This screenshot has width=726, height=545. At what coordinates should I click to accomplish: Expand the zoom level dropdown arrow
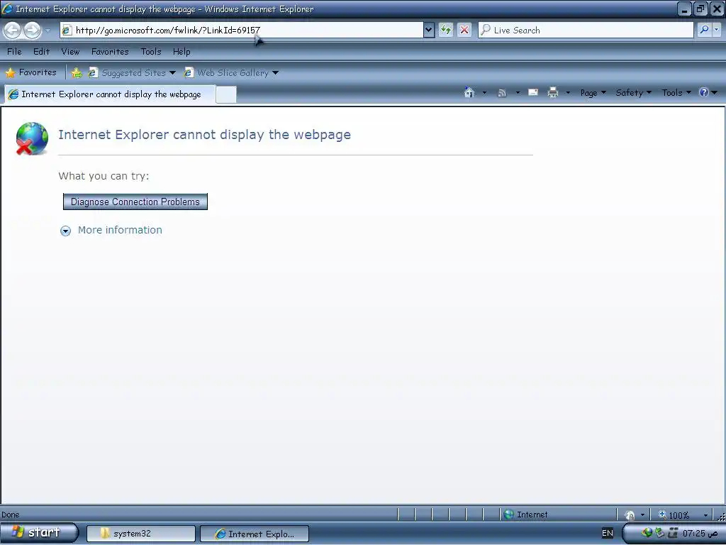tap(705, 515)
